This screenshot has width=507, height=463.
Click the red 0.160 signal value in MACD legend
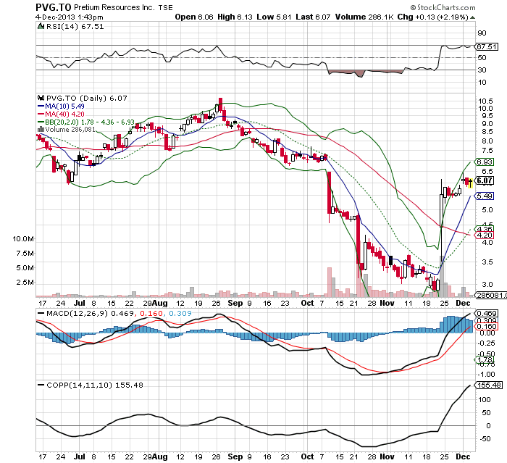[x=151, y=313]
